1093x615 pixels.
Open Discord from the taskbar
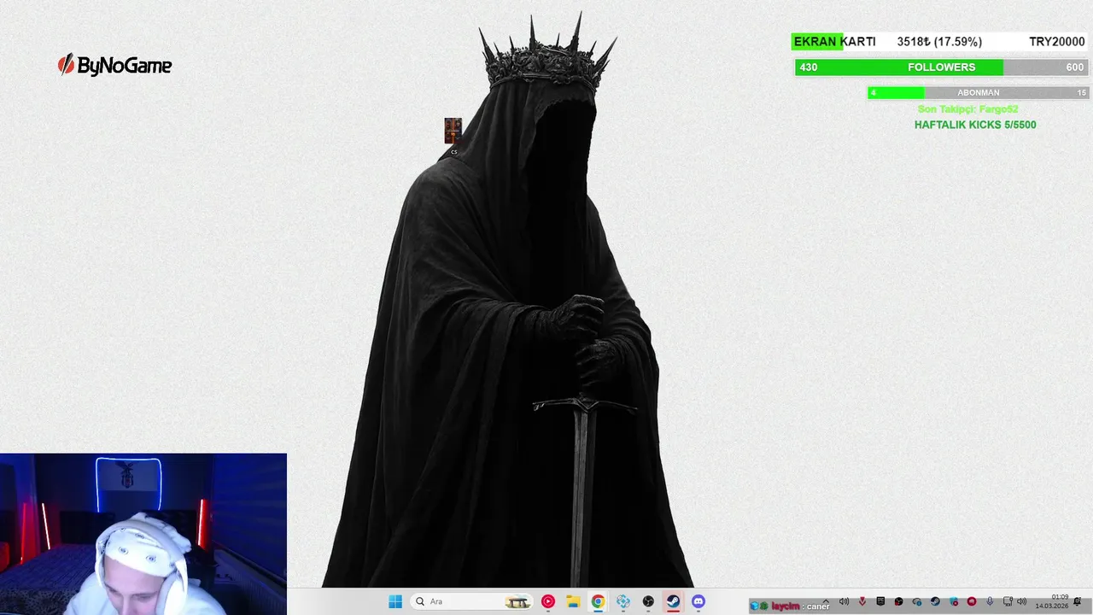(698, 601)
